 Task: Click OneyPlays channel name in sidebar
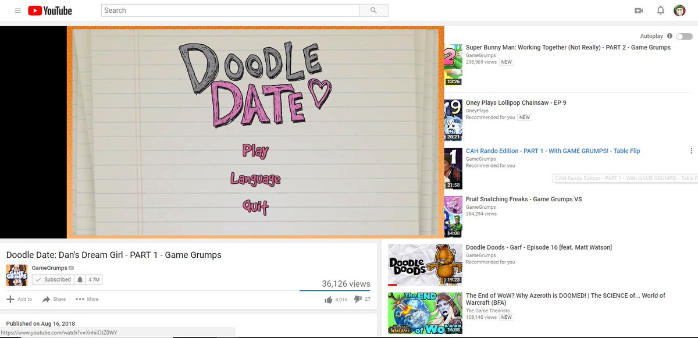click(477, 111)
